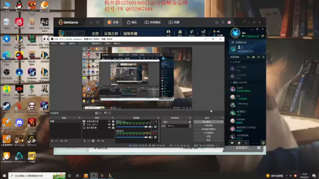Open Windows Start menu button

tap(4, 176)
